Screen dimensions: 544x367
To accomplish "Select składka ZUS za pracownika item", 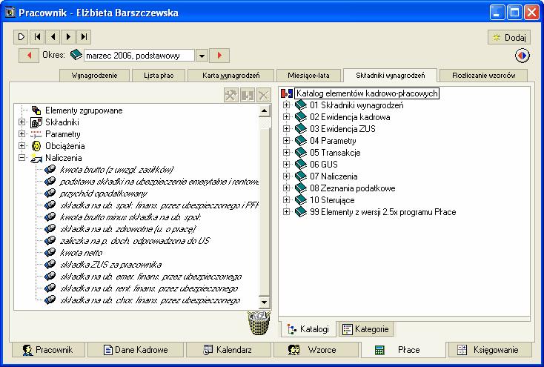I will pyautogui.click(x=110, y=264).
